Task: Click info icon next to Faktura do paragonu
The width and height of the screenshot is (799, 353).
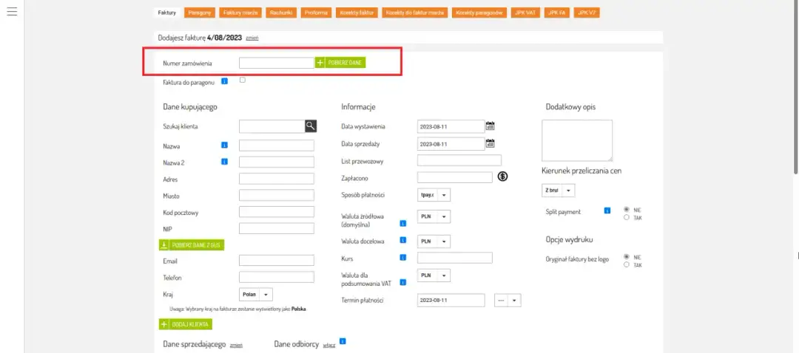Action: click(224, 81)
